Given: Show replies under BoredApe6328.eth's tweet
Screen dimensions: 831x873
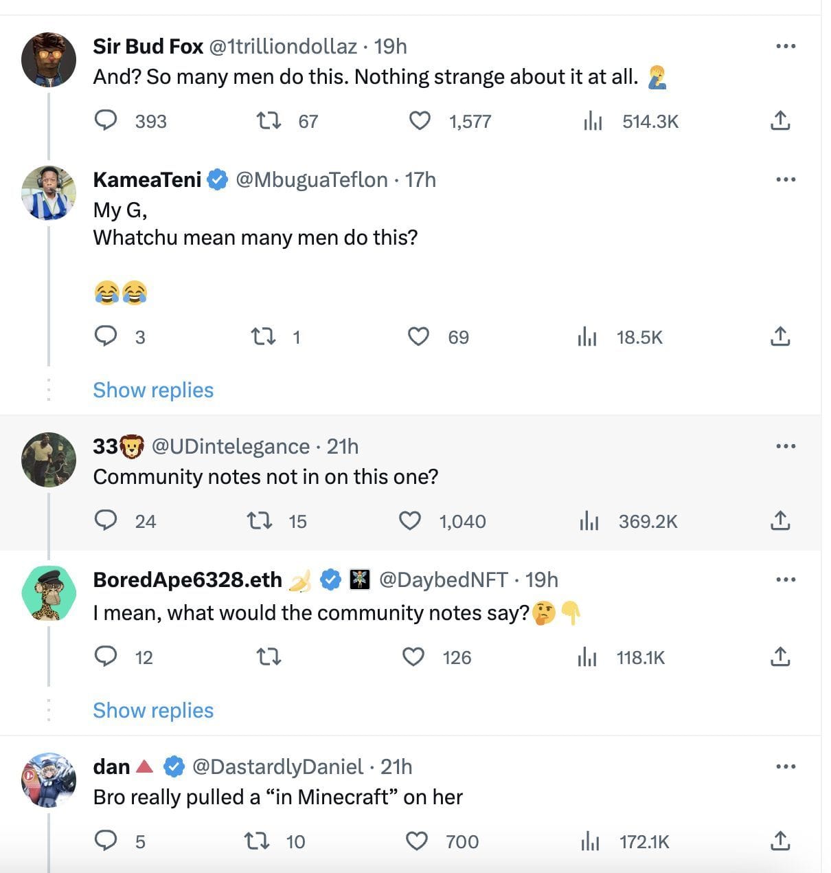Looking at the screenshot, I should [x=153, y=710].
